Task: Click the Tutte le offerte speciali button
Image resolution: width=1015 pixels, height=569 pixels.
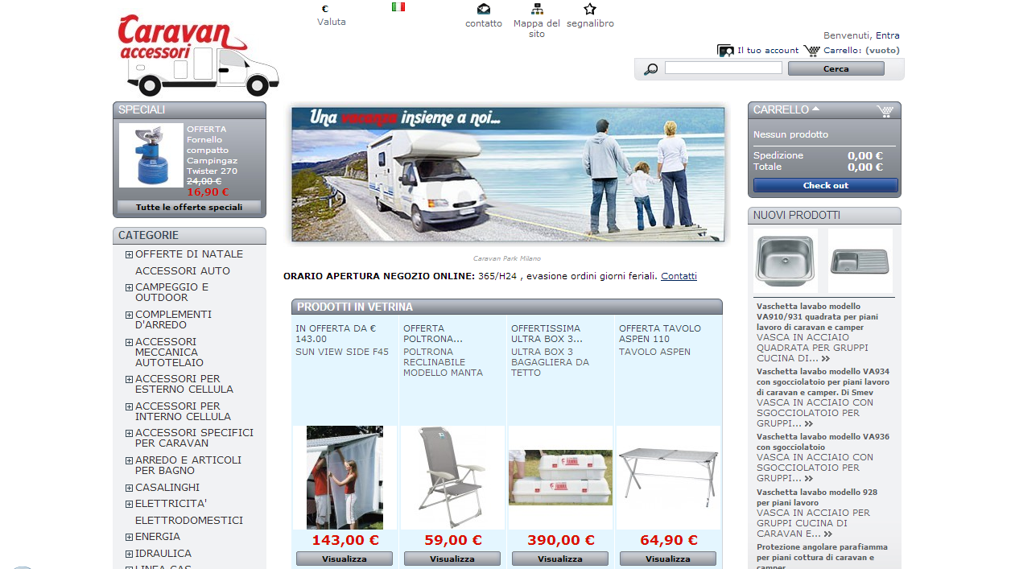Action: point(189,208)
